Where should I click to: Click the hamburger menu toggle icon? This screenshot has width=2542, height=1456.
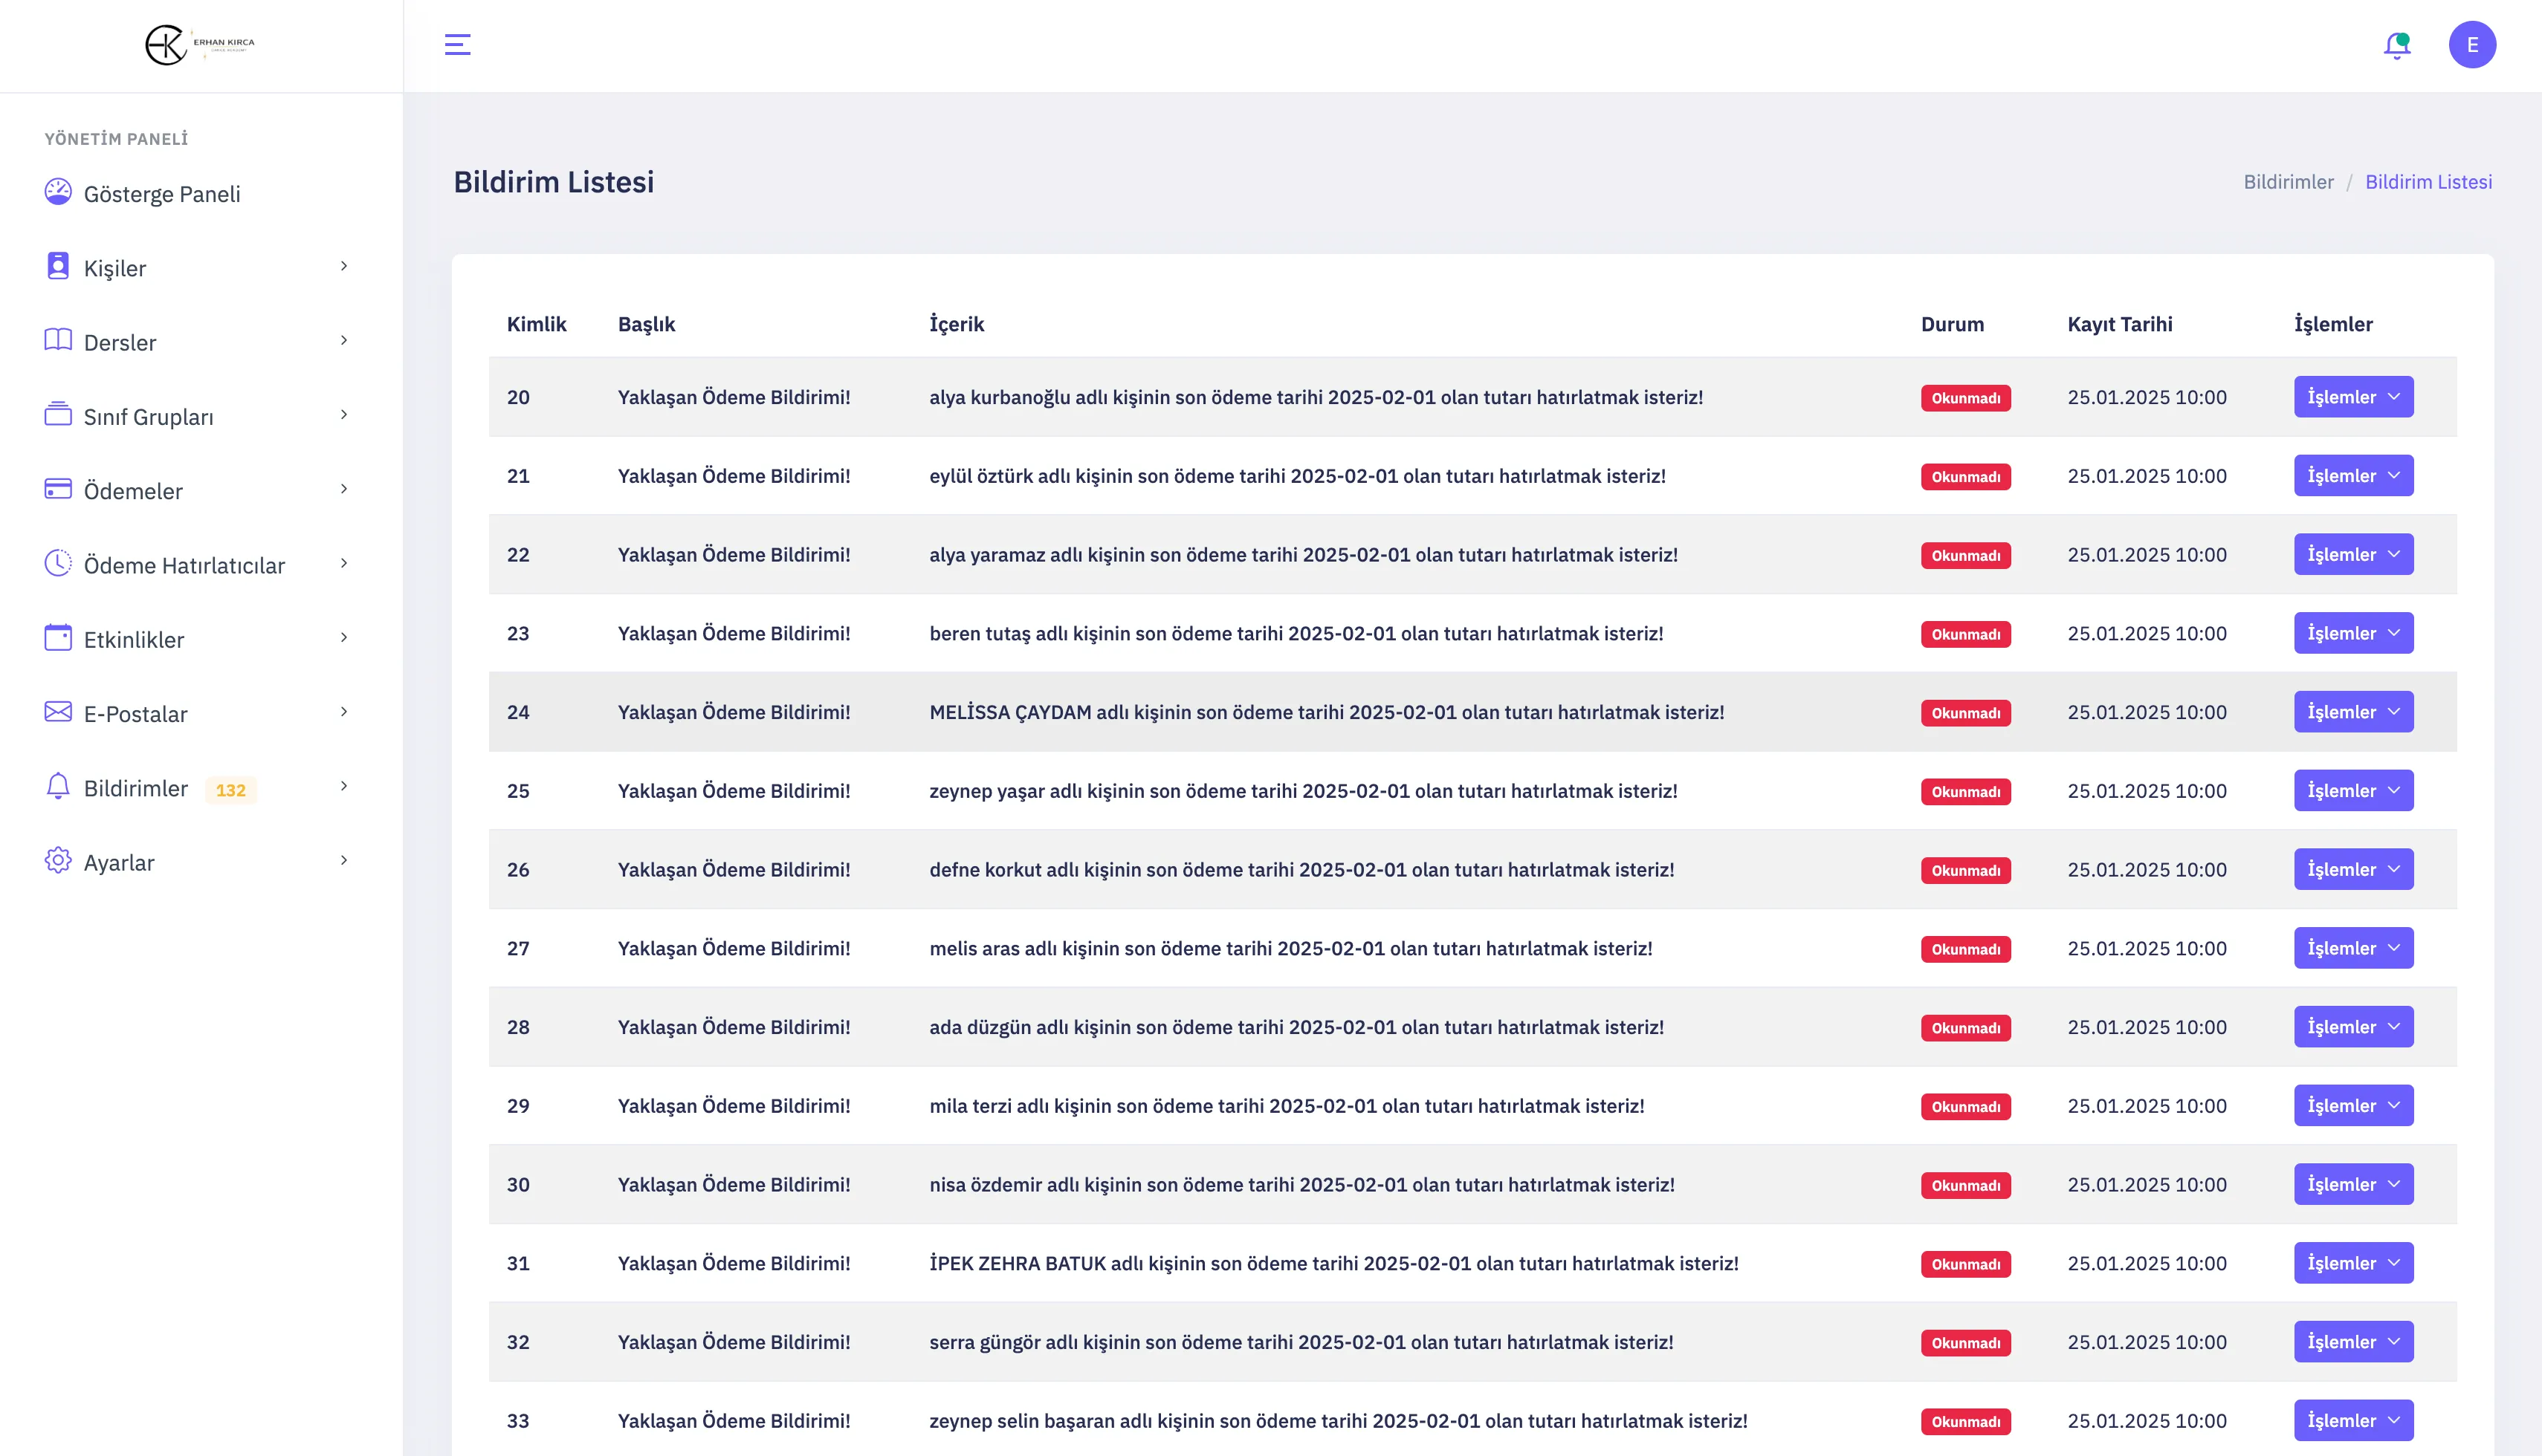(457, 44)
